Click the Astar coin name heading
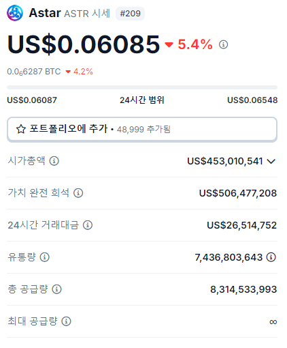Viewport: 287px width, 348px height. (x=45, y=13)
